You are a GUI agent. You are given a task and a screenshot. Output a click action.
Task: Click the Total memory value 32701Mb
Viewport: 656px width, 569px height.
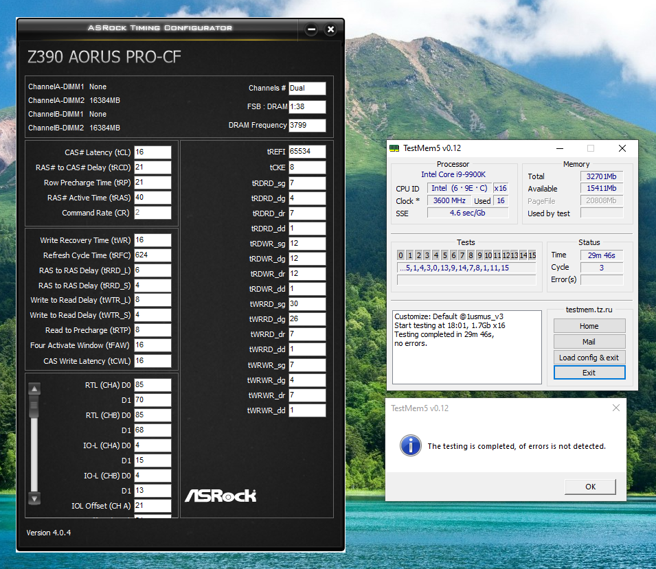click(602, 176)
